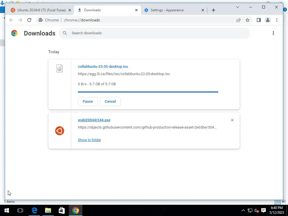Remove wubi20044r344.exe from the list

pos(232,120)
